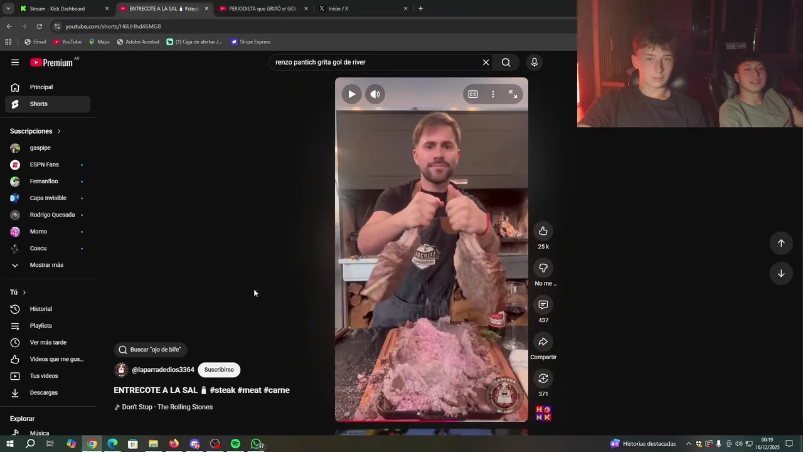The height and width of the screenshot is (452, 803).
Task: Remix the Short showing 371
Action: (x=543, y=379)
